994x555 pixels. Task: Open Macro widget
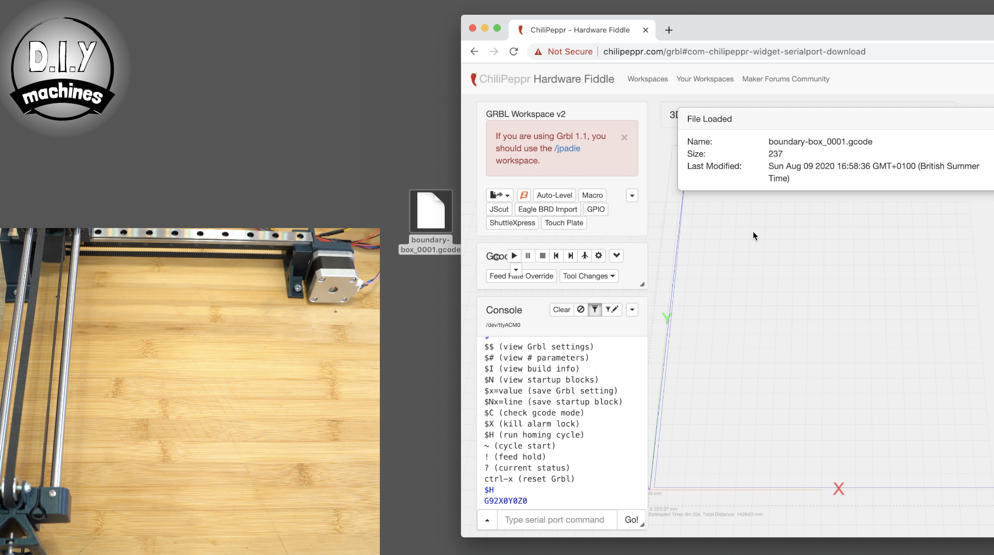pos(592,195)
